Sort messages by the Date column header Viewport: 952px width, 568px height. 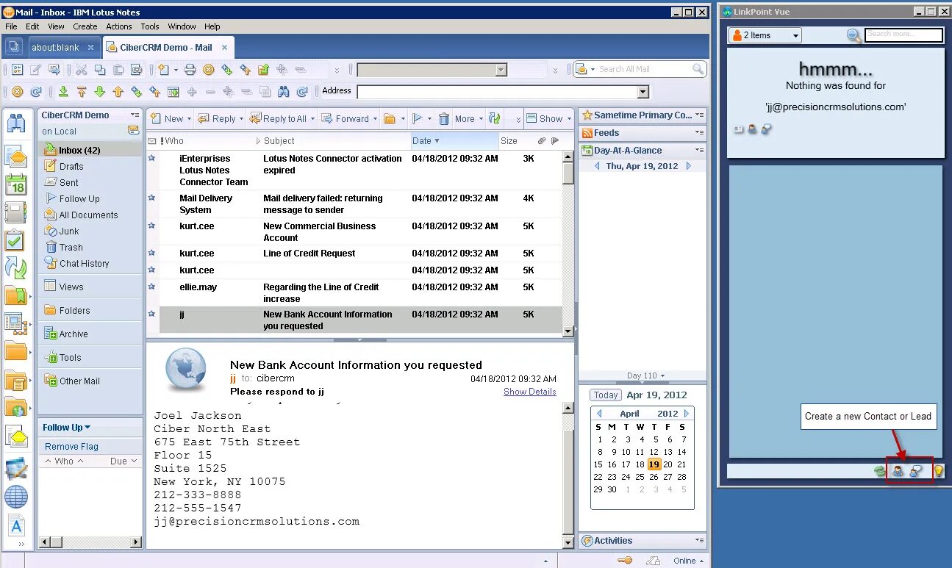[x=454, y=141]
